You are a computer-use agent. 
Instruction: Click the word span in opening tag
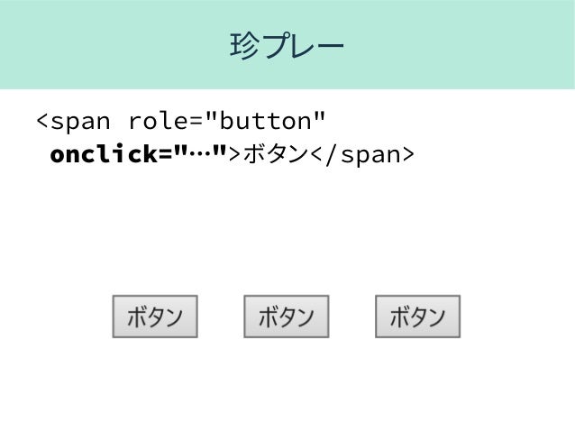click(80, 123)
